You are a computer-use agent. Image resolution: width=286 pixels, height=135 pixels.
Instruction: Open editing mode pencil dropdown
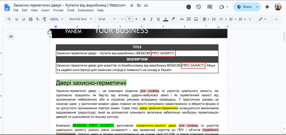263,19
